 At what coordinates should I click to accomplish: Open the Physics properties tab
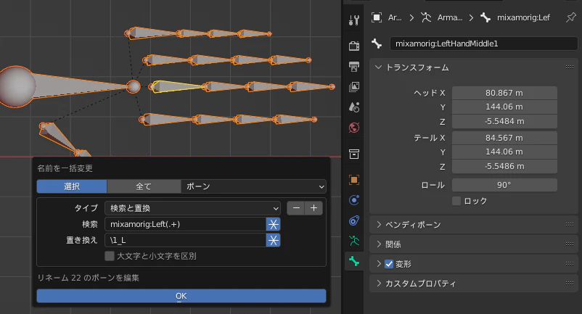coord(353,200)
